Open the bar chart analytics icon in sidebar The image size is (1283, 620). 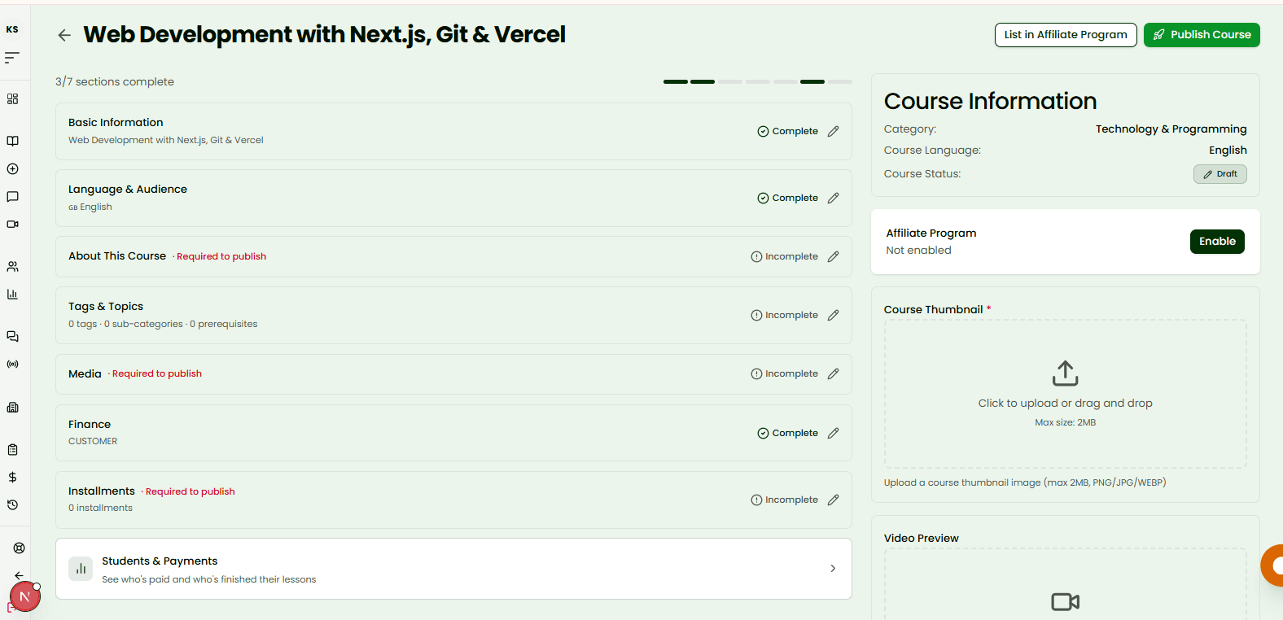[x=12, y=295]
